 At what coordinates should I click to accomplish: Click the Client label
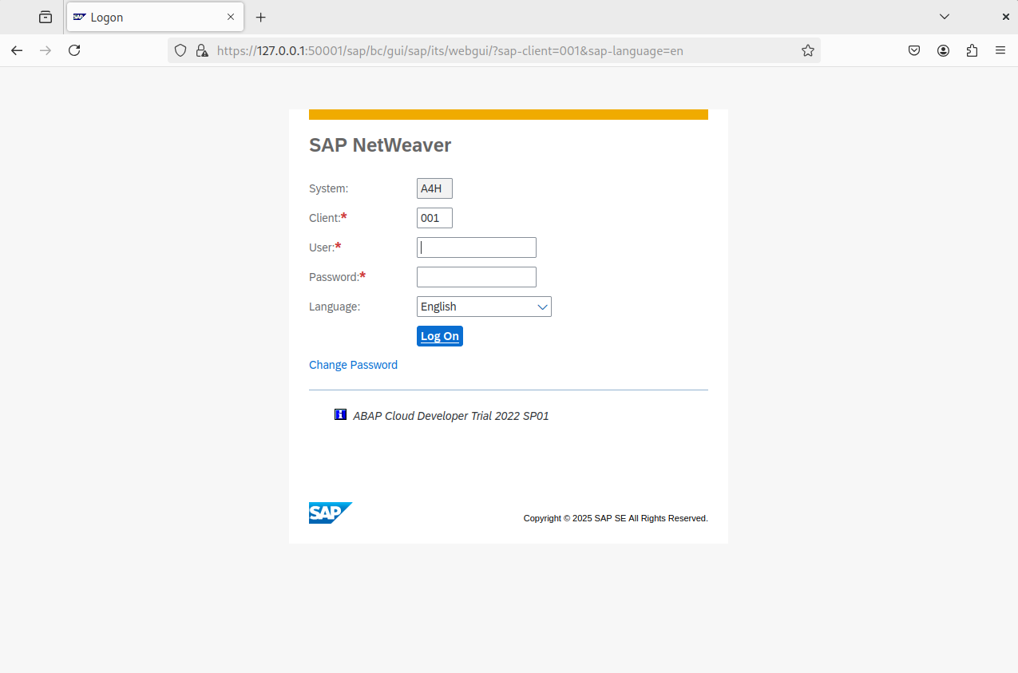[x=327, y=218]
